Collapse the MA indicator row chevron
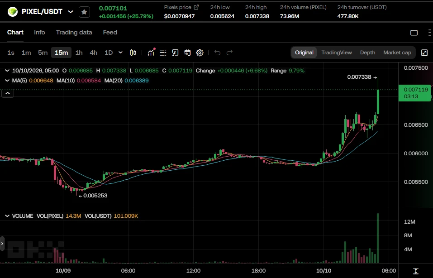Viewport: 433px width, 278px height. 7,81
